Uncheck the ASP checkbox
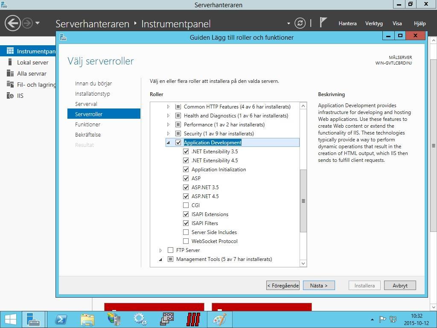437x328 pixels. (186, 178)
